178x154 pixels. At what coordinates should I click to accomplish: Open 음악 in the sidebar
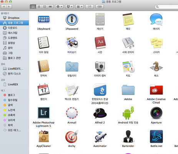click(14, 48)
